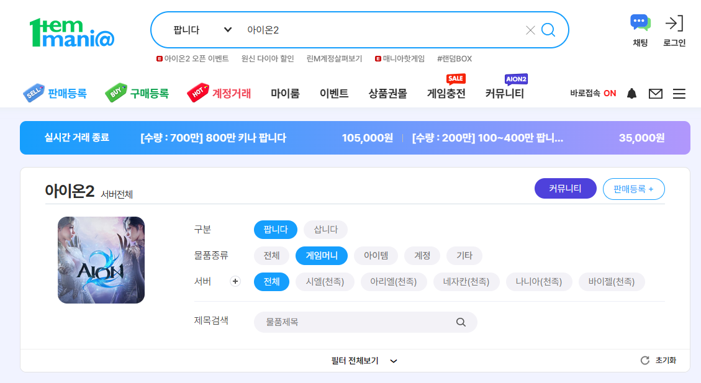Click the HOT tag icon

pos(198,92)
